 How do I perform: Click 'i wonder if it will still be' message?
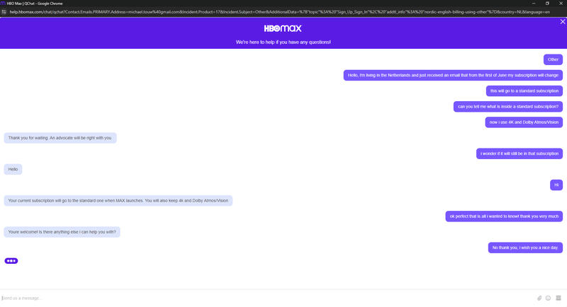pyautogui.click(x=520, y=153)
